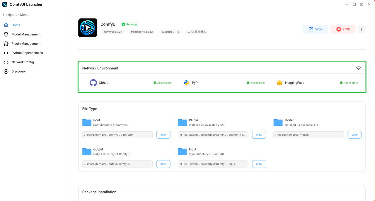Stop ComfyUI with the STOP button
This screenshot has width=375, height=201.
[343, 29]
